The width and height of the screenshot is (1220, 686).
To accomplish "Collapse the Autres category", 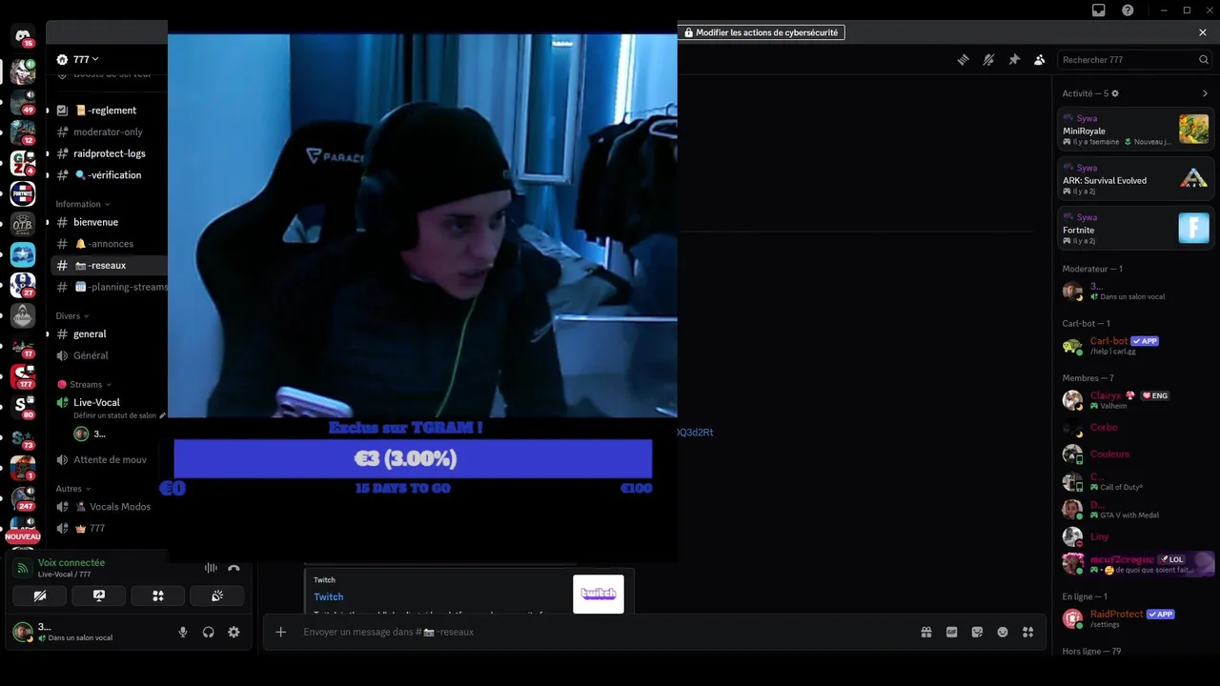I will [72, 489].
